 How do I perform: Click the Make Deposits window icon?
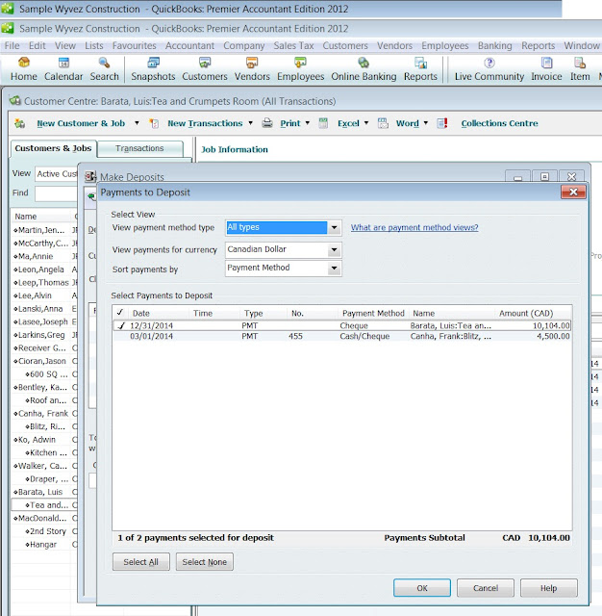point(90,176)
